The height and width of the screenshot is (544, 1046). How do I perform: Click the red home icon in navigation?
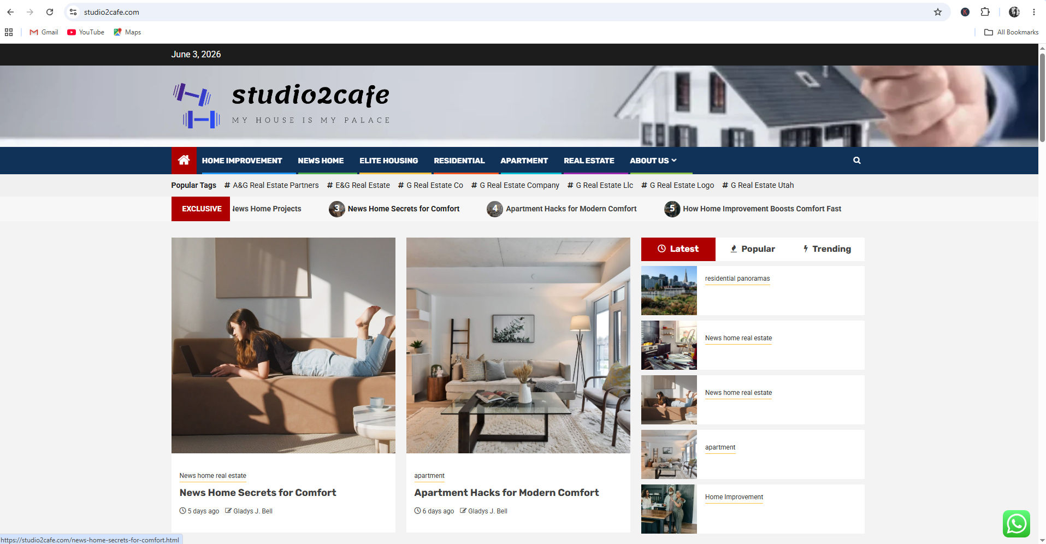click(184, 161)
